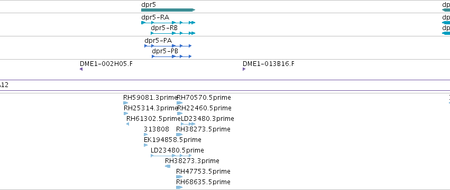Click the RH25314.3prime feature arrow
The width and height of the screenshot is (450, 190).
coord(126,113)
